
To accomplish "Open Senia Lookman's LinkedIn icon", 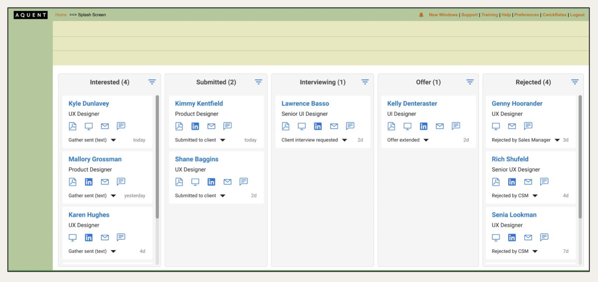I will [512, 238].
